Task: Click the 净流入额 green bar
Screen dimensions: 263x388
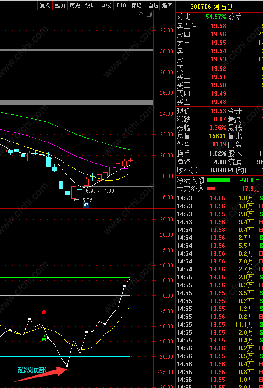Action: click(218, 180)
